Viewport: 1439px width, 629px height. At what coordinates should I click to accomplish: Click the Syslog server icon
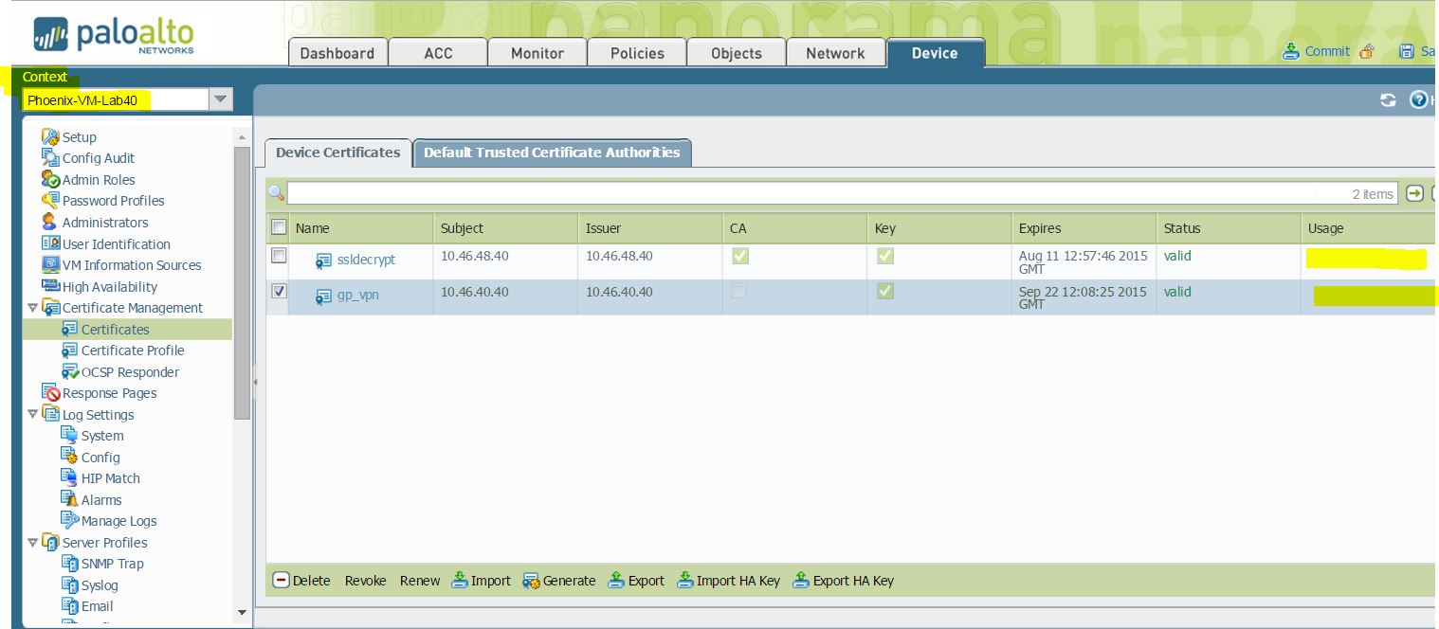pyautogui.click(x=69, y=585)
